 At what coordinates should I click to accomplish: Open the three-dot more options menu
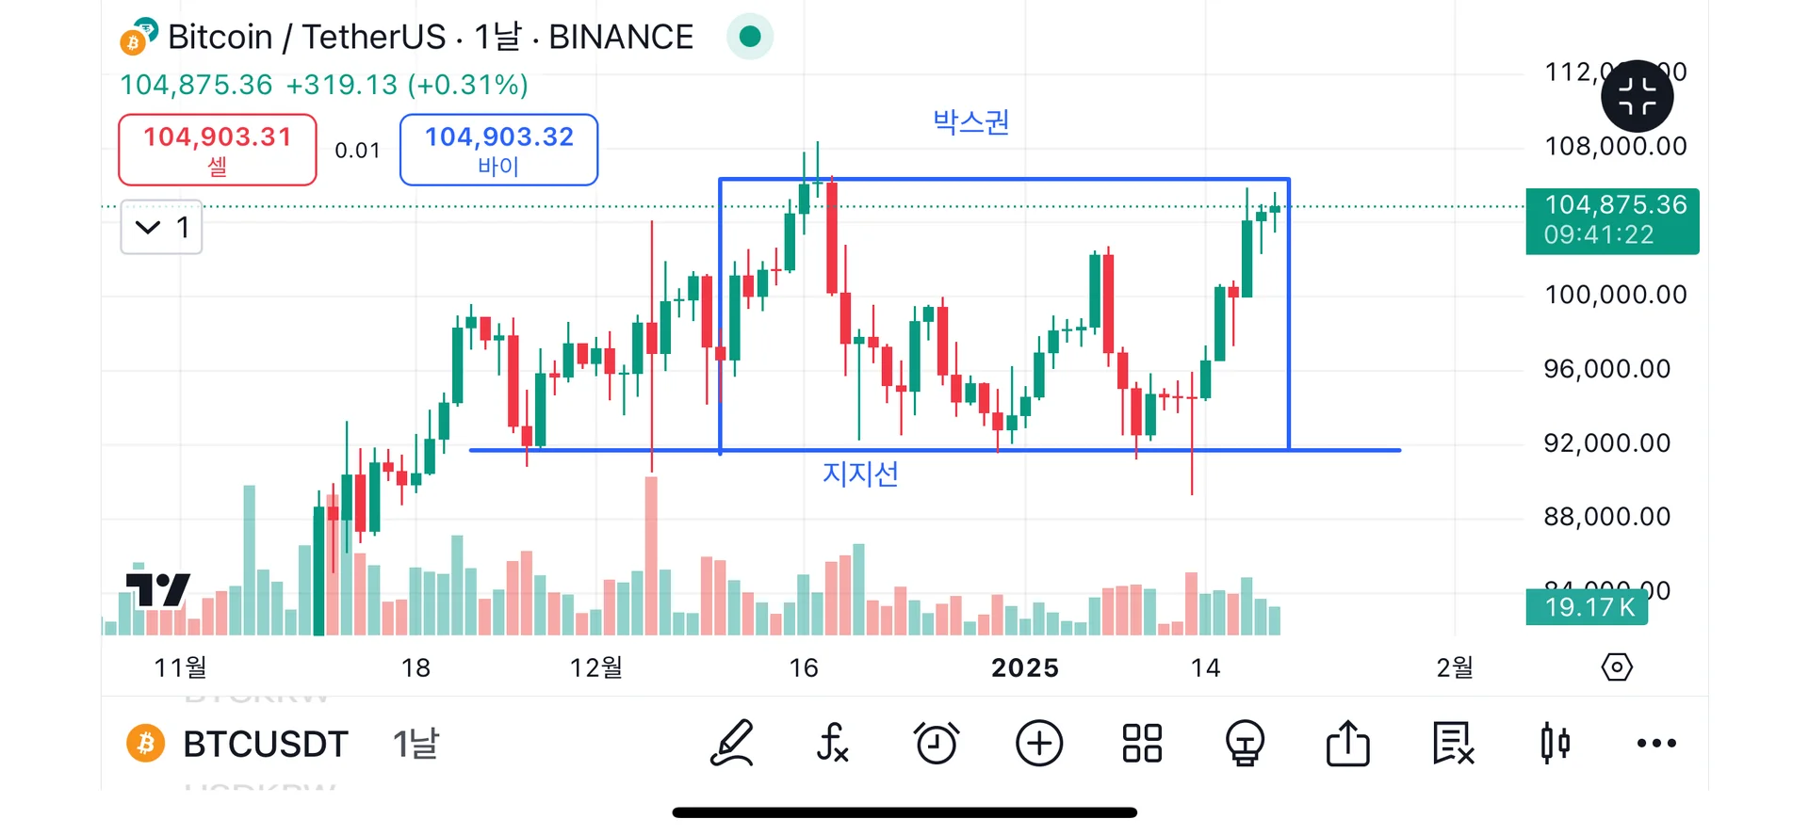1656,744
